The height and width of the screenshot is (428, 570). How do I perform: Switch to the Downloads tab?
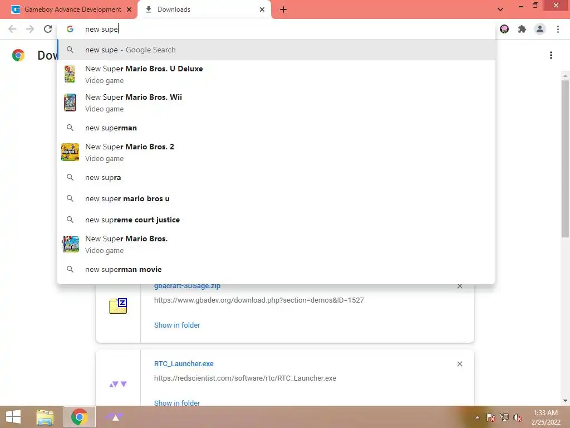pyautogui.click(x=204, y=9)
